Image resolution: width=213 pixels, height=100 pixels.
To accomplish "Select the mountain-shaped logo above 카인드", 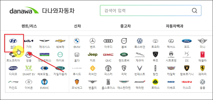I will [13, 82].
